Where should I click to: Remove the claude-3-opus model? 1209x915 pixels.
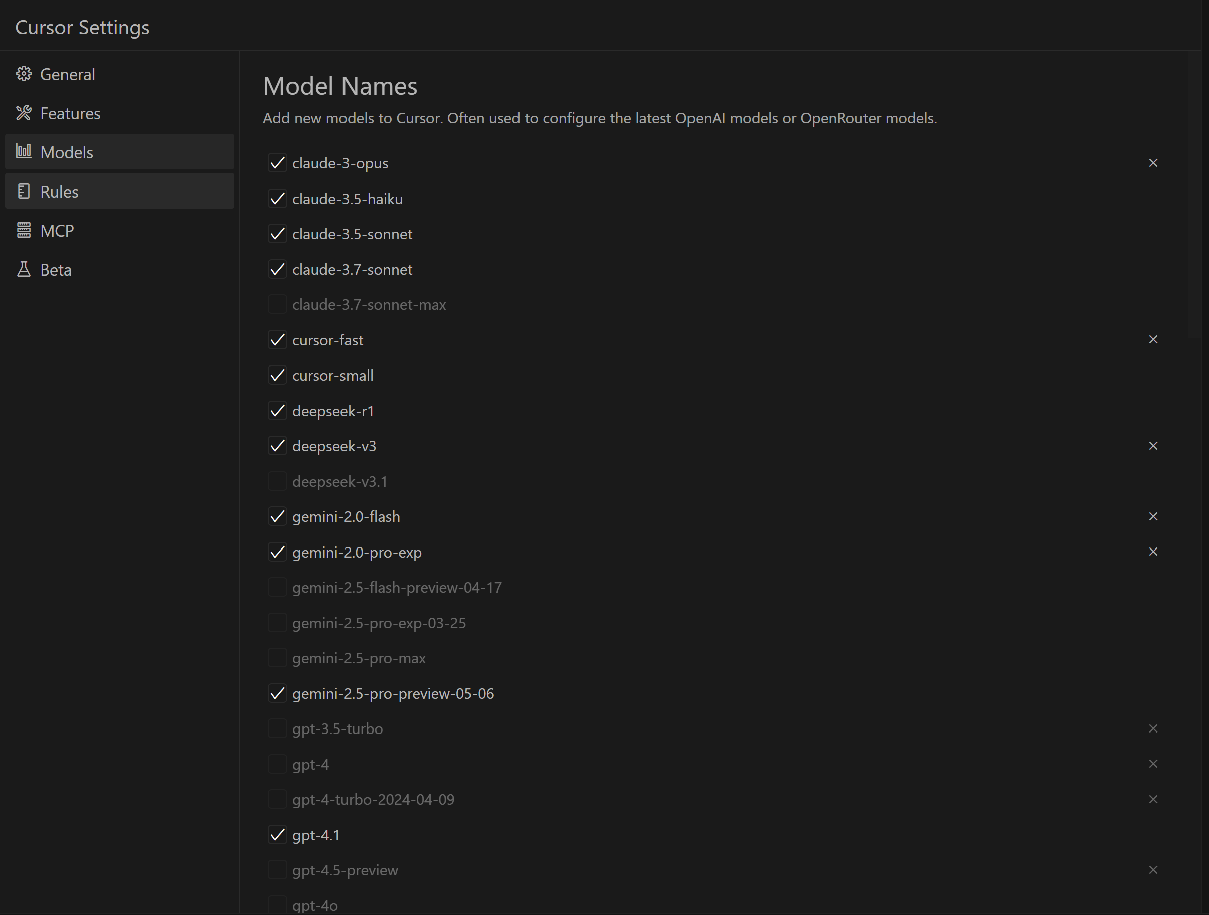point(1153,163)
